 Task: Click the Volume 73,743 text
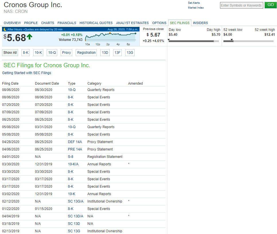tap(71, 40)
